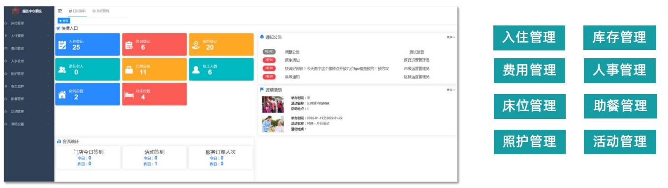Screen dimensions: 668x188
Task: Click the paper plane icon beside 快捷入口
Action: point(58,28)
